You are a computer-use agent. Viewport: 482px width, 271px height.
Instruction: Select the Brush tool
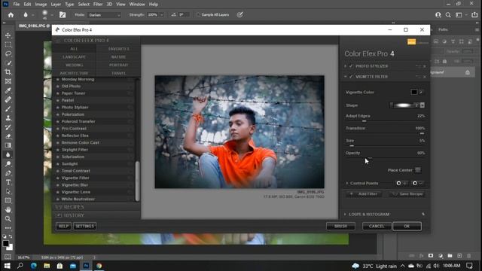click(8, 108)
